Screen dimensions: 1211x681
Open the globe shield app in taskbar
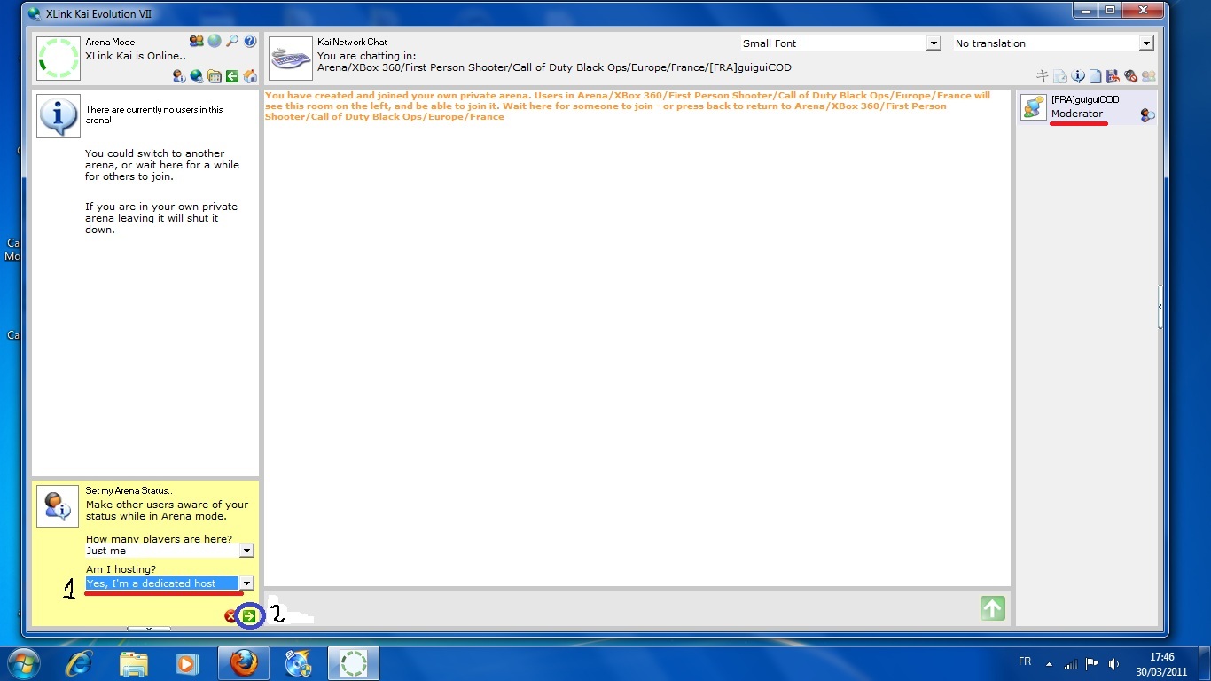click(x=299, y=663)
